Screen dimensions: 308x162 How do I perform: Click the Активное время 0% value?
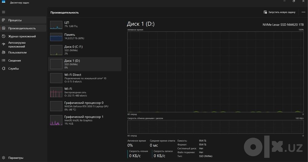[x=130, y=145]
